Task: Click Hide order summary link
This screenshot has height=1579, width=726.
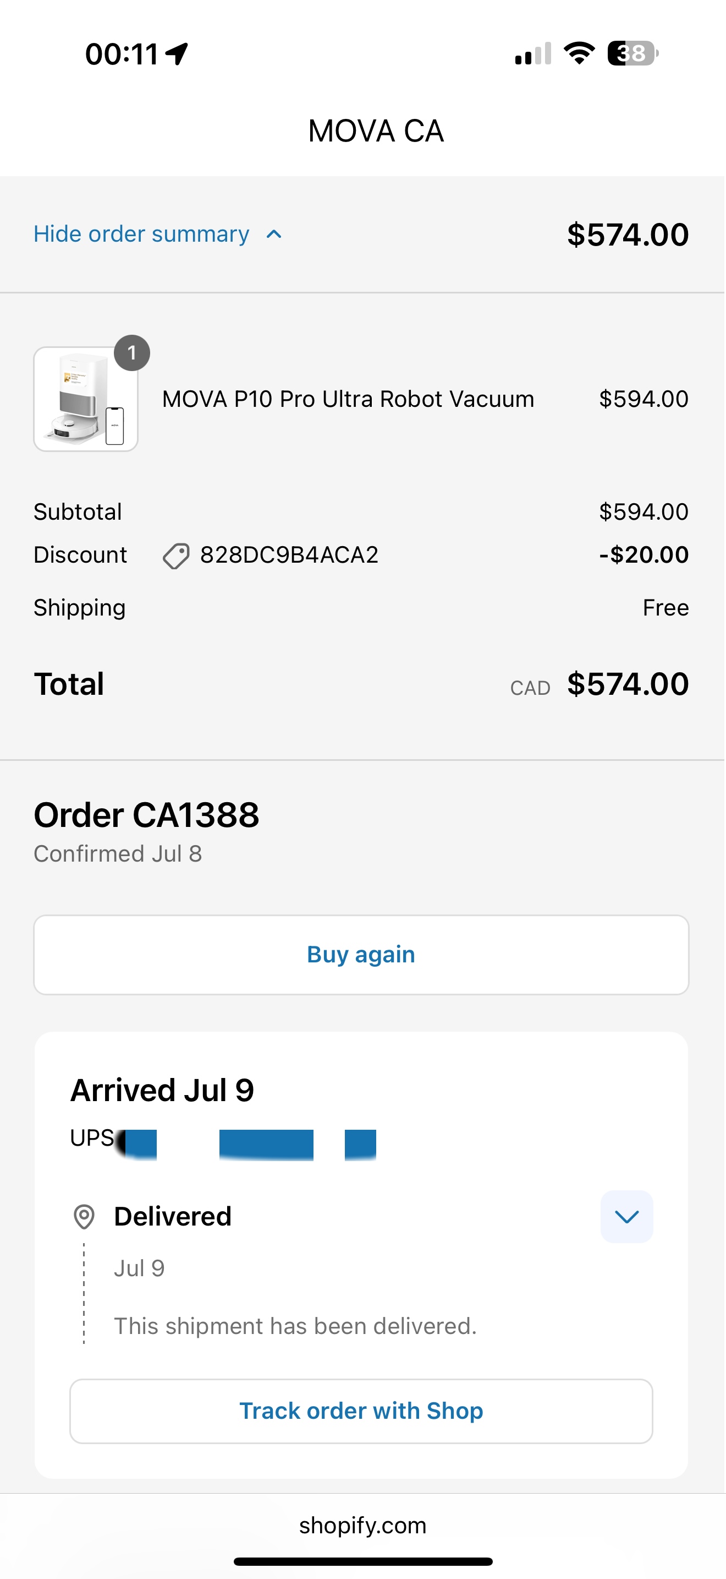Action: [141, 234]
